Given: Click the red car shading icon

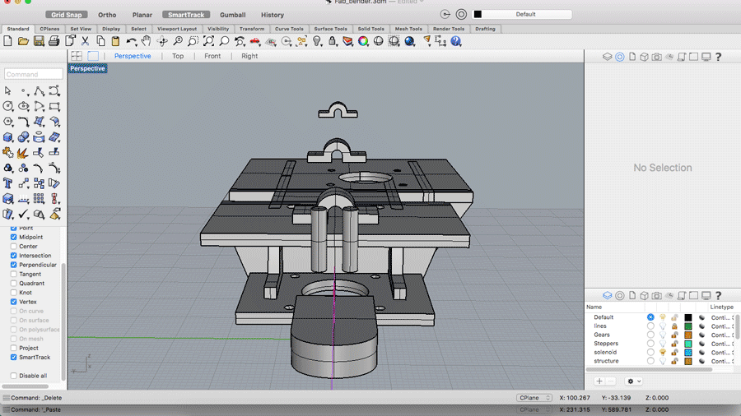Looking at the screenshot, I should click(254, 41).
